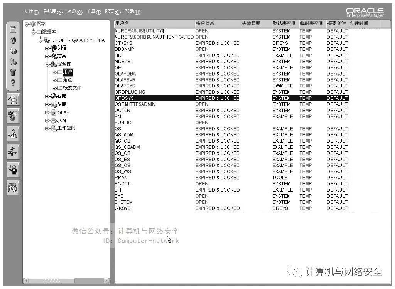Click the trash can remove icon
The image size is (395, 289).
[13, 72]
